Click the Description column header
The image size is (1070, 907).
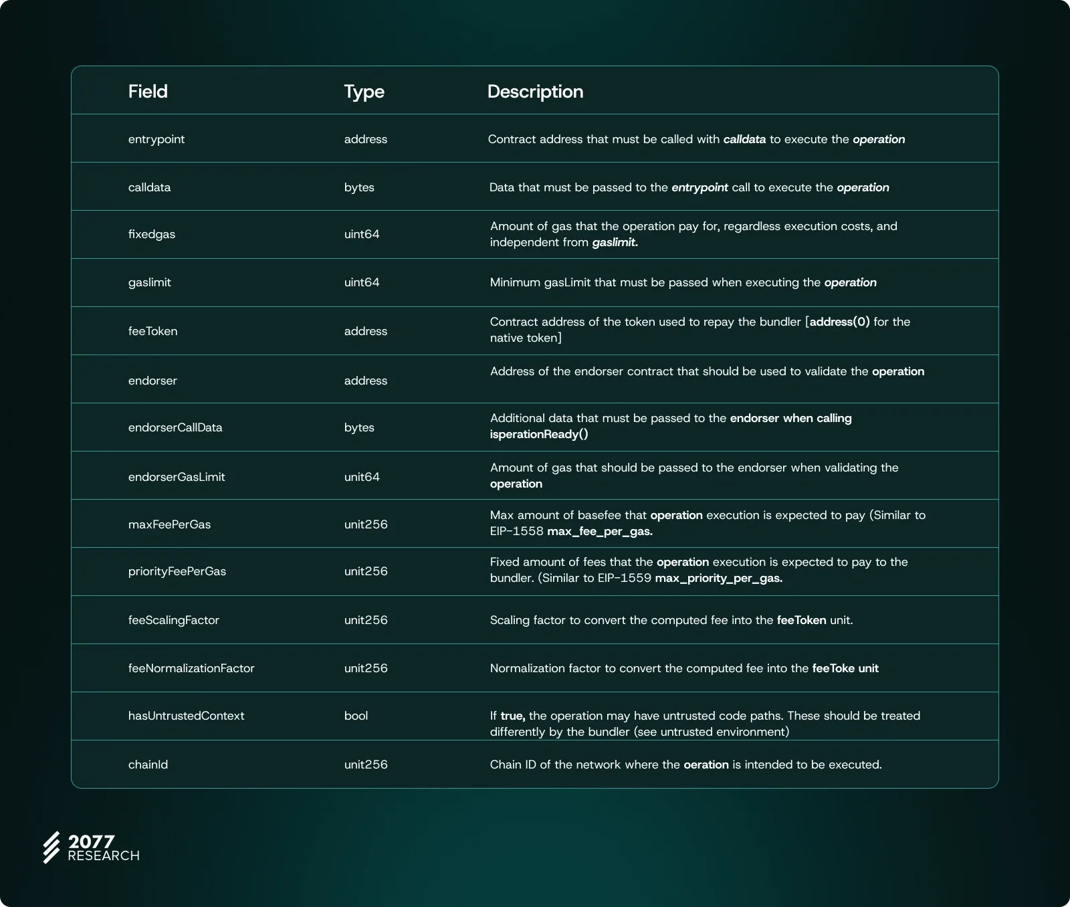[535, 92]
